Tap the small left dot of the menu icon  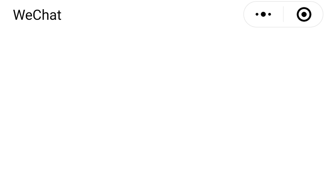click(257, 14)
